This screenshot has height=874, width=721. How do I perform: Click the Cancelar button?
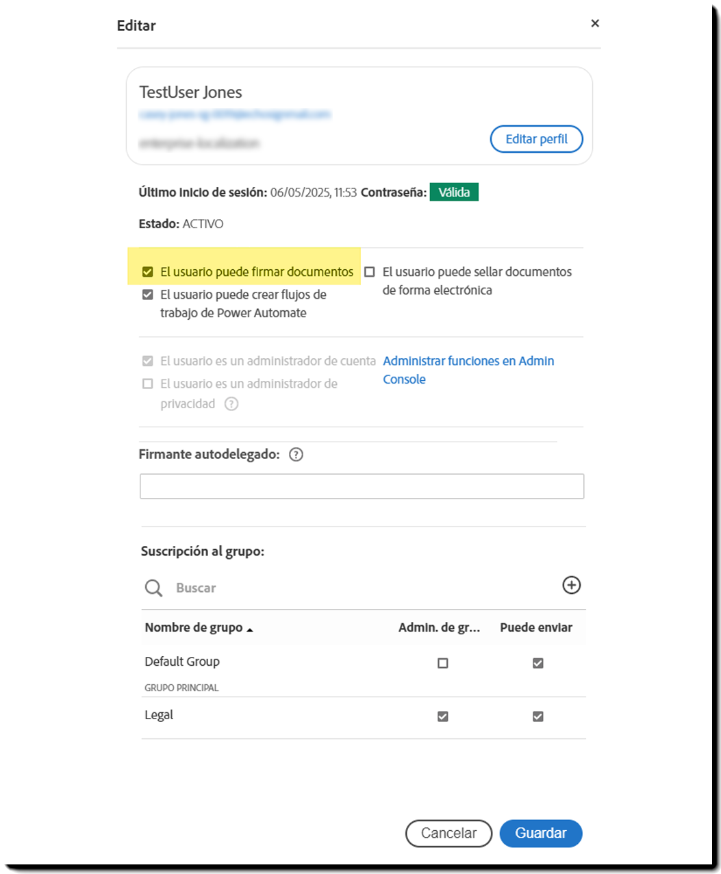point(448,834)
